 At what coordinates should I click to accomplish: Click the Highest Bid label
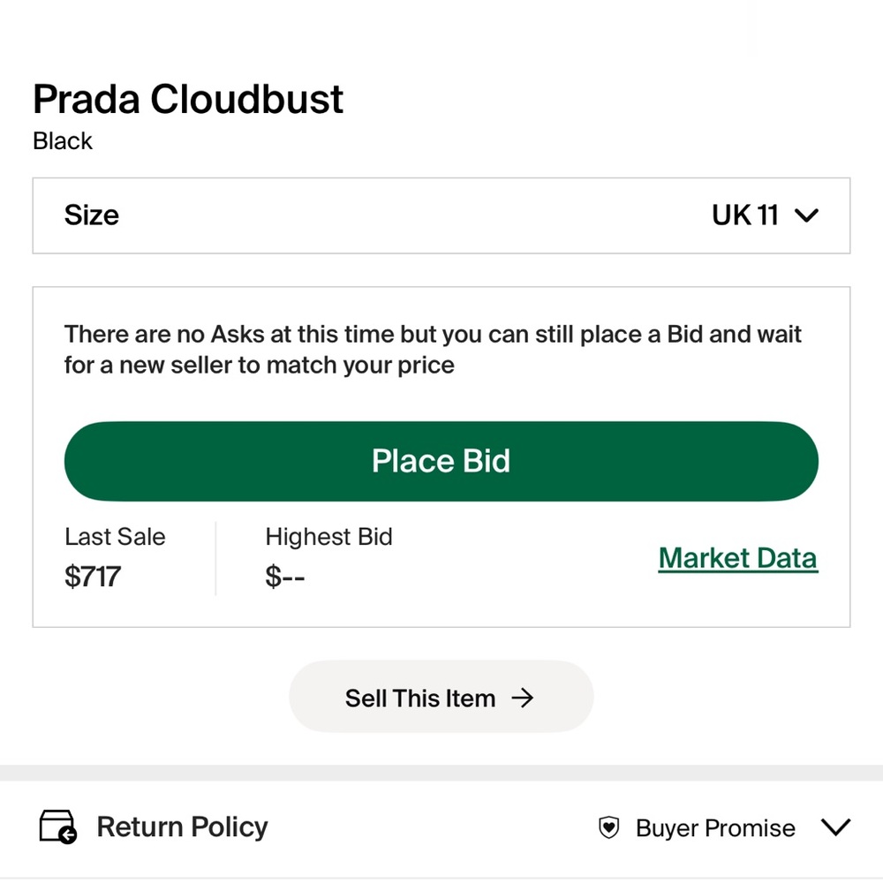[328, 536]
